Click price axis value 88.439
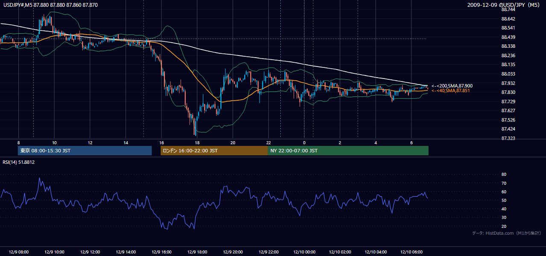The width and height of the screenshot is (546, 256). 509,37
